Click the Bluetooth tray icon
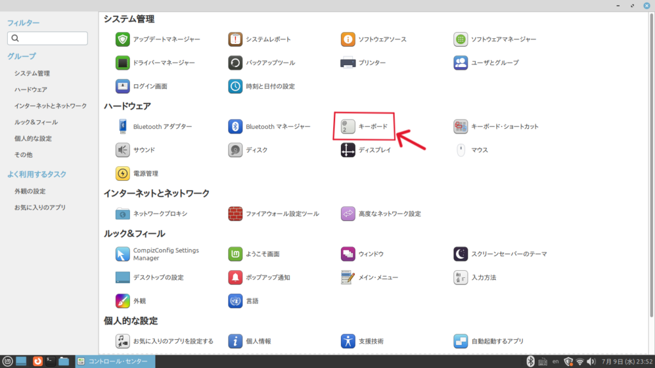 click(x=530, y=362)
